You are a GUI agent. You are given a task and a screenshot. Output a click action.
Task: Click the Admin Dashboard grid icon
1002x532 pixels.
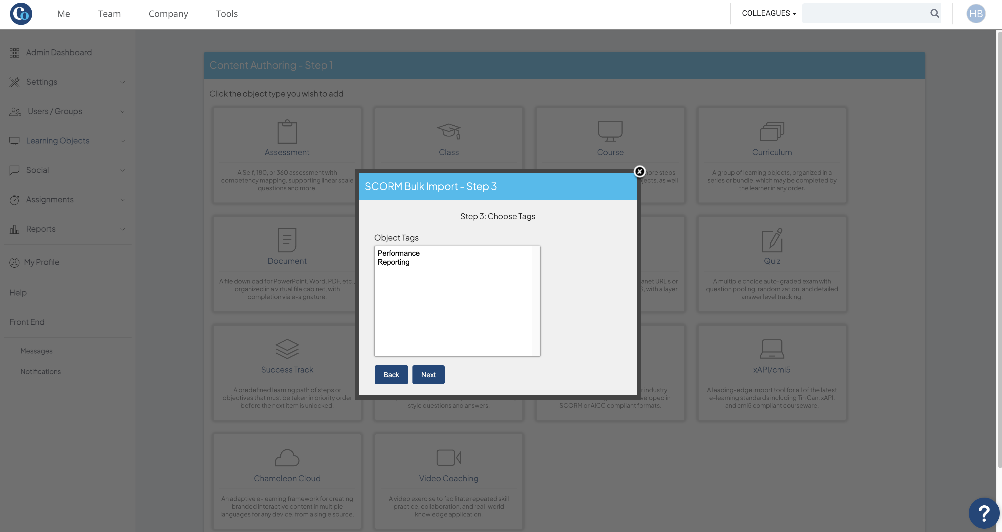(x=14, y=52)
